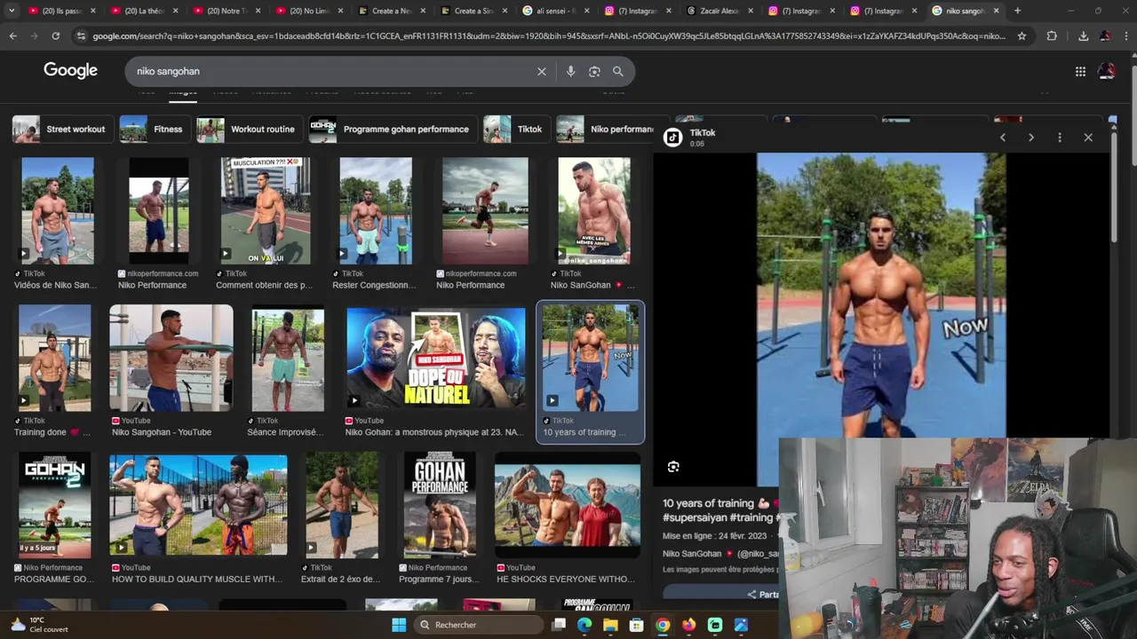
Task: Submit search with the magnifier icon
Action: click(x=617, y=71)
